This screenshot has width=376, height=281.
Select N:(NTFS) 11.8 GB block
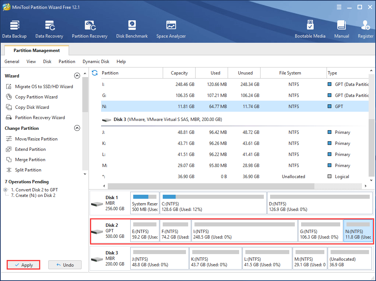[358, 230]
